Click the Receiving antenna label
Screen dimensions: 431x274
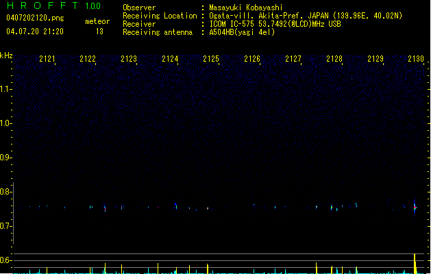(158, 32)
